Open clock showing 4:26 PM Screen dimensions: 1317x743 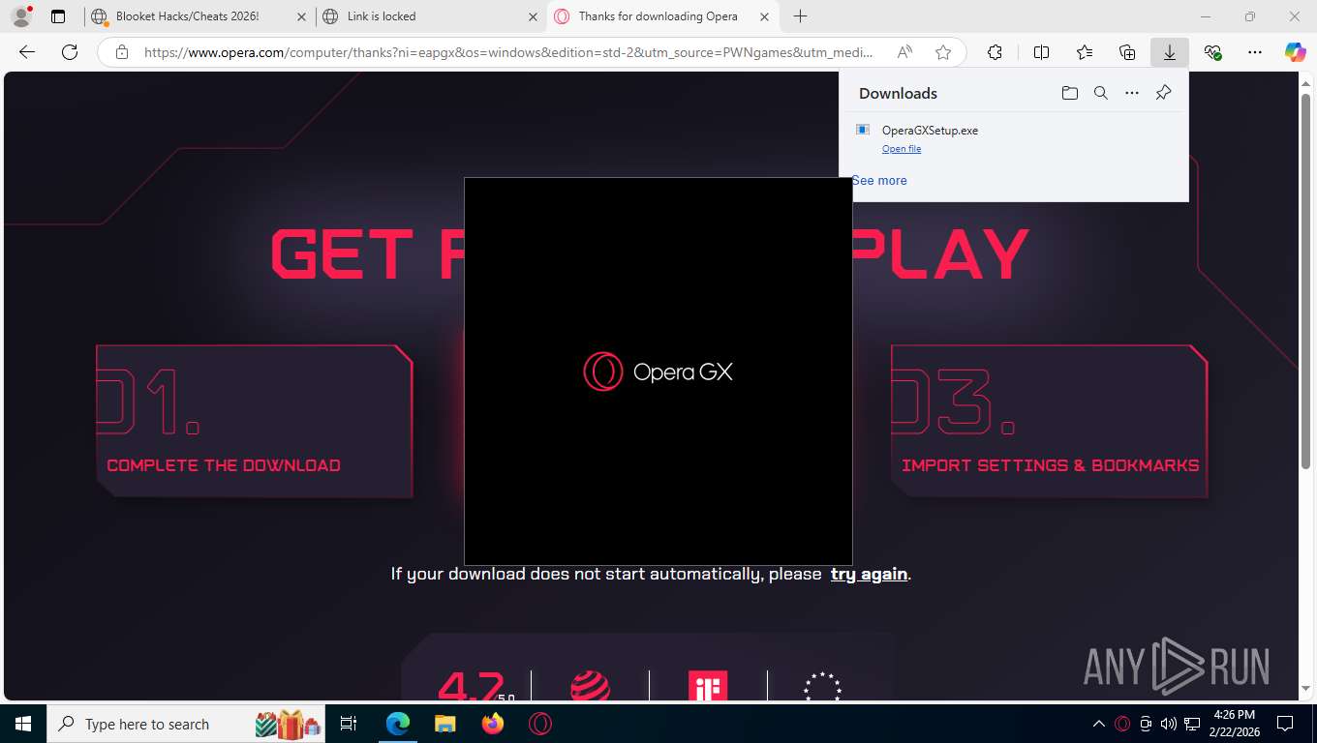click(x=1234, y=724)
